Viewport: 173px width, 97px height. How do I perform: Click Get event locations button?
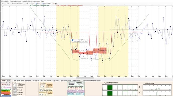pyautogui.click(x=71, y=84)
